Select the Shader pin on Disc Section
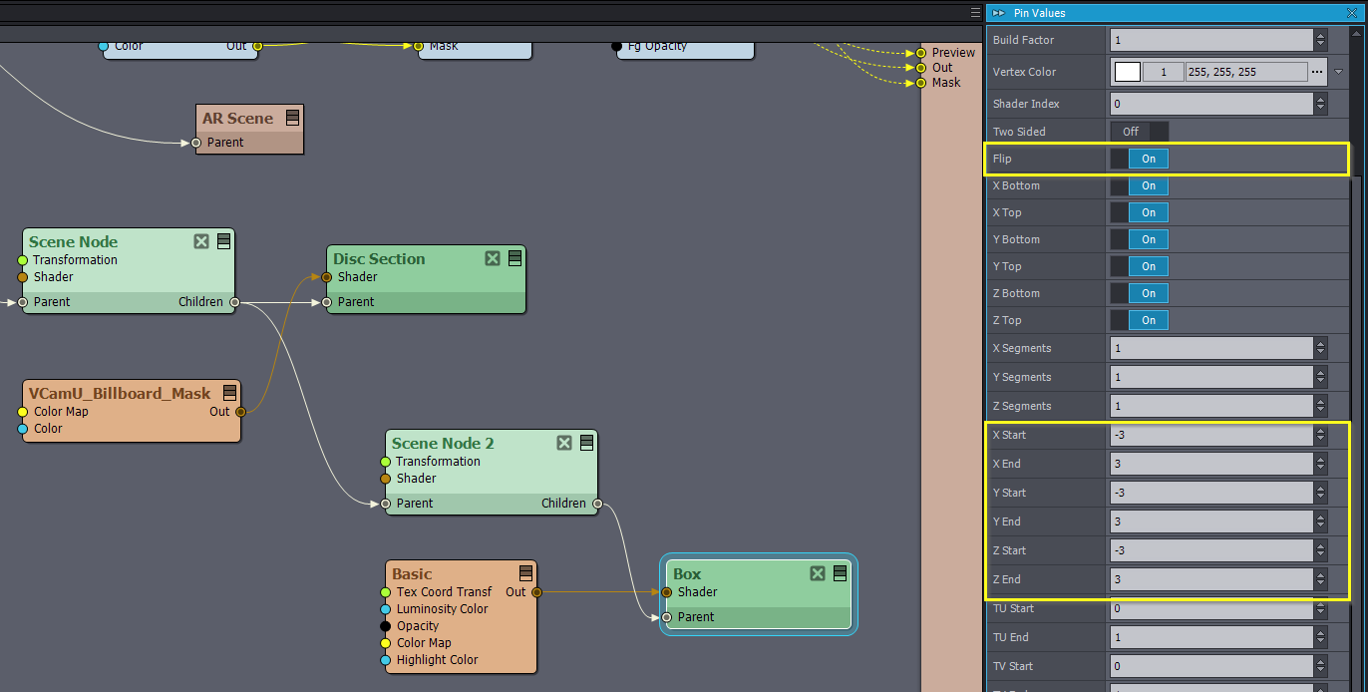Screen dimensions: 1368x692 point(326,277)
